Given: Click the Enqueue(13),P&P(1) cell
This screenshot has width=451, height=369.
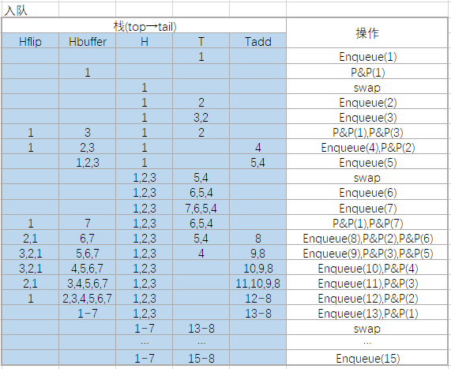Looking at the screenshot, I should click(x=367, y=313).
